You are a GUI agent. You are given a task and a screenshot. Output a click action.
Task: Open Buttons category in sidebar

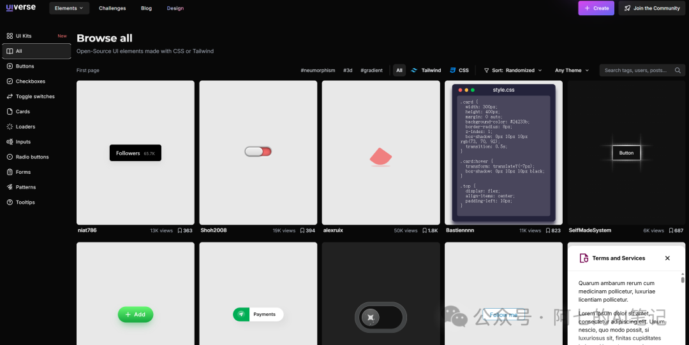(x=36, y=66)
